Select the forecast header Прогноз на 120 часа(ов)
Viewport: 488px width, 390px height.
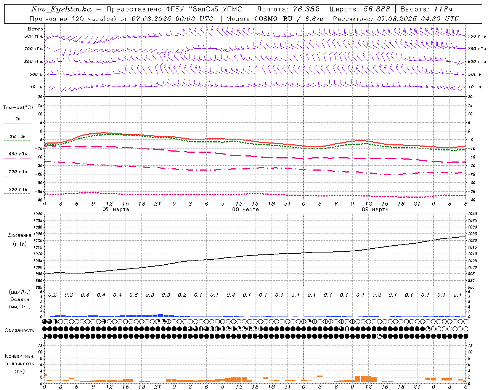(x=73, y=19)
